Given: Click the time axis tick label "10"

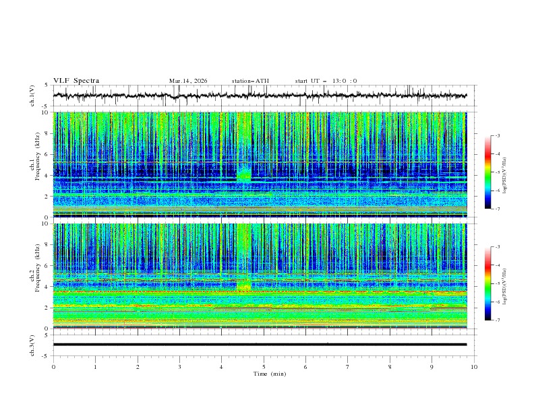Looking at the screenshot, I should [474, 367].
